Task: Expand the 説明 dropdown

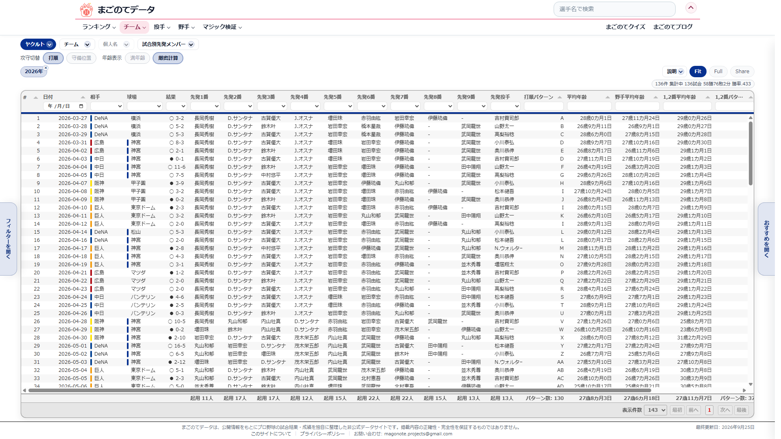Action: (675, 72)
